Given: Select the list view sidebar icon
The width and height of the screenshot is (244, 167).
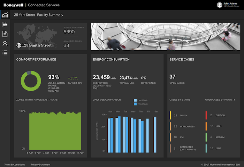Looking at the screenshot, I should click(5, 53).
